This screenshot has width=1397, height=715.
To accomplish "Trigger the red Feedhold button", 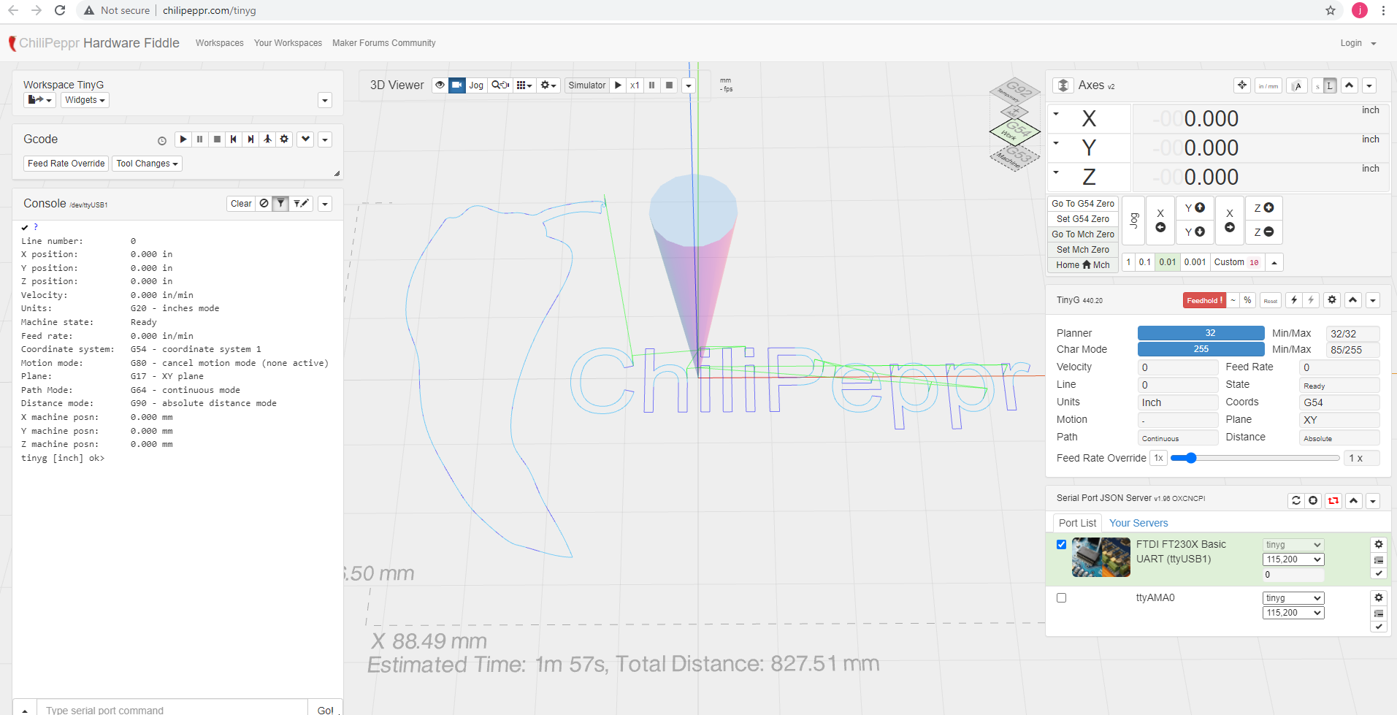I will point(1204,300).
